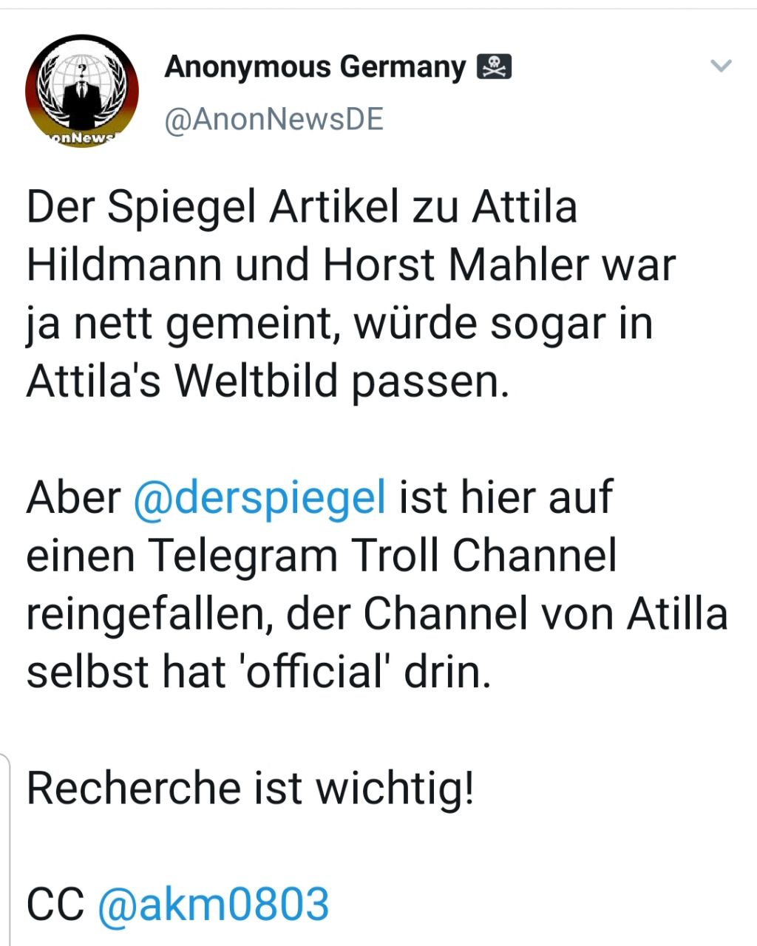Image resolution: width=757 pixels, height=946 pixels.
Task: Click the 'CC' text before the mention
Action: click(55, 905)
